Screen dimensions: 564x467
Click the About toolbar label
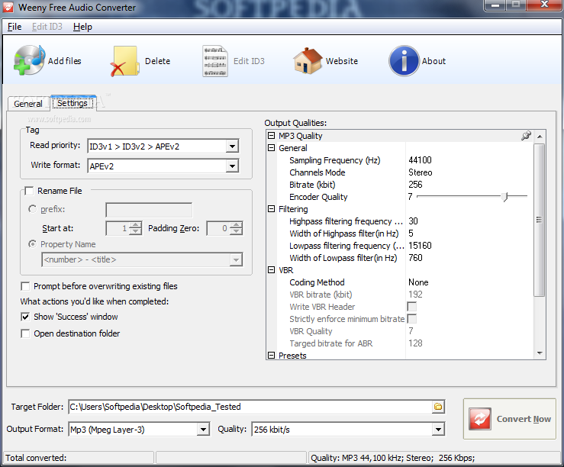pyautogui.click(x=433, y=61)
